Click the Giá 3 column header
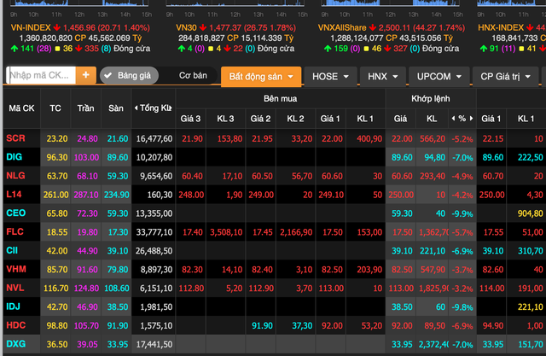 click(x=190, y=119)
